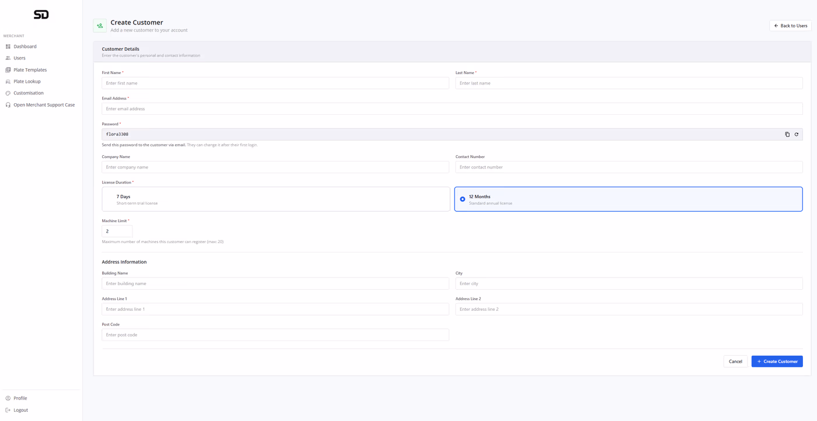Screen dimensions: 817x421
Task: Open the Profile menu item
Action: pyautogui.click(x=19, y=398)
